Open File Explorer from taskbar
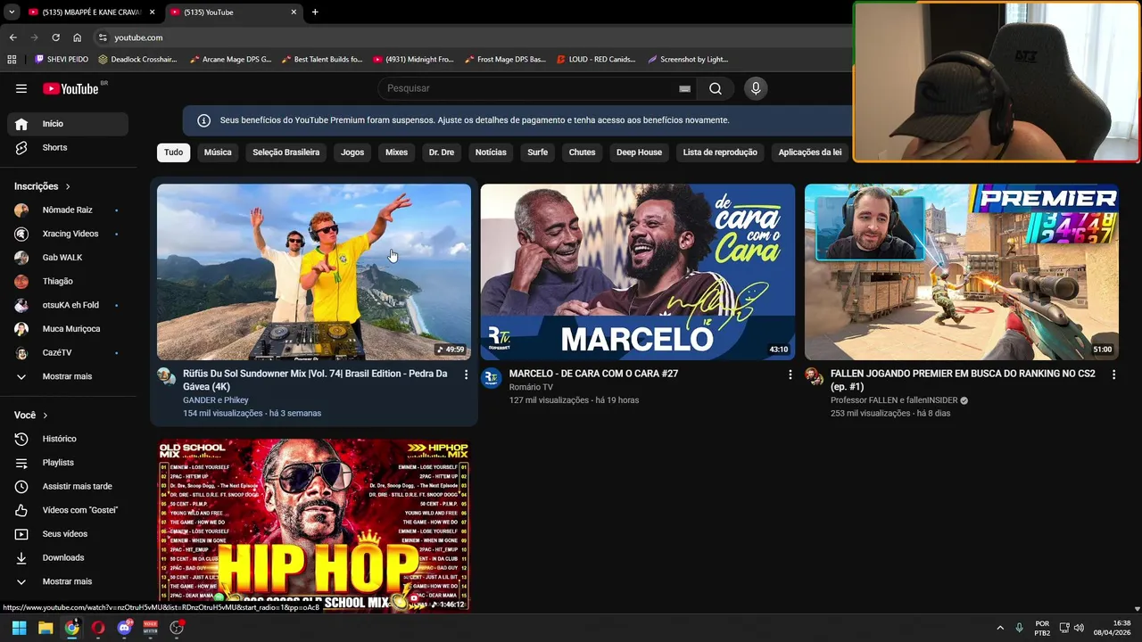 [46, 628]
